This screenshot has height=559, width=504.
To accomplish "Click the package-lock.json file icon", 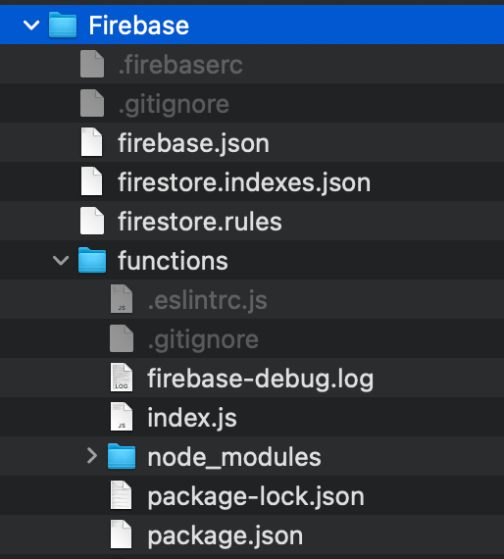I will click(x=122, y=495).
